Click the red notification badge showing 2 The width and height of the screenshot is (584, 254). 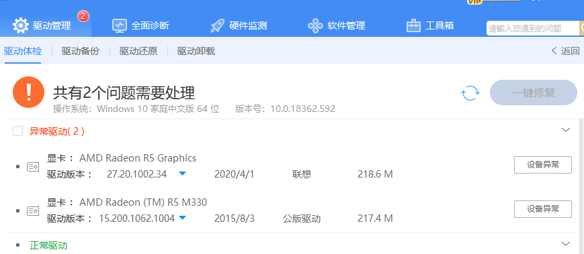tap(83, 16)
